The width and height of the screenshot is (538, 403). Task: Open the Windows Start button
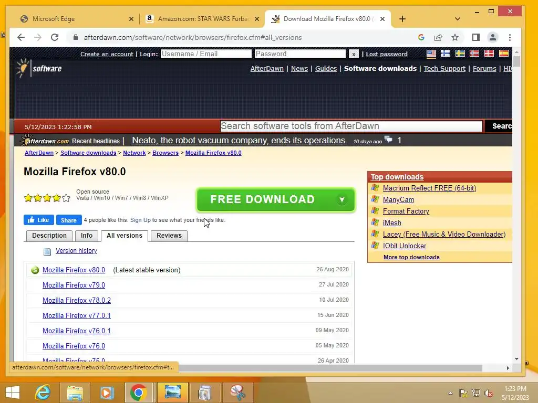click(x=13, y=393)
